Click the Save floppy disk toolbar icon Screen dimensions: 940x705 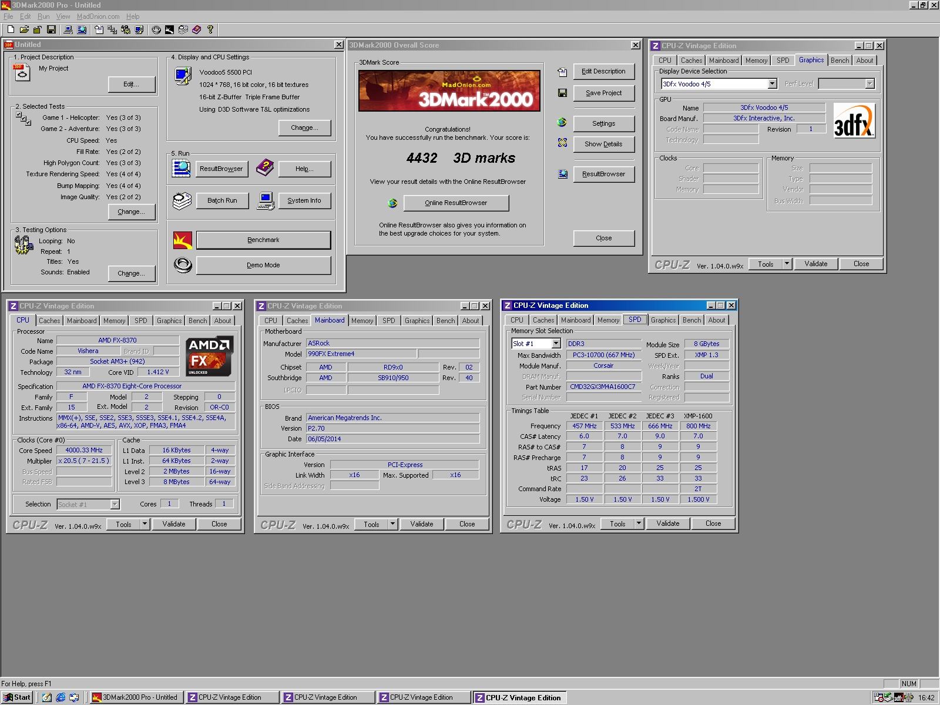coord(51,29)
